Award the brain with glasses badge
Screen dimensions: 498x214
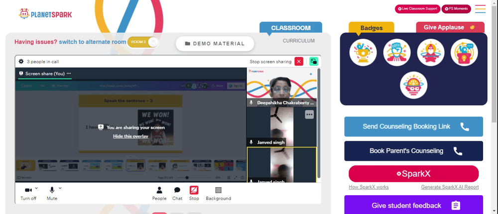(x=413, y=85)
